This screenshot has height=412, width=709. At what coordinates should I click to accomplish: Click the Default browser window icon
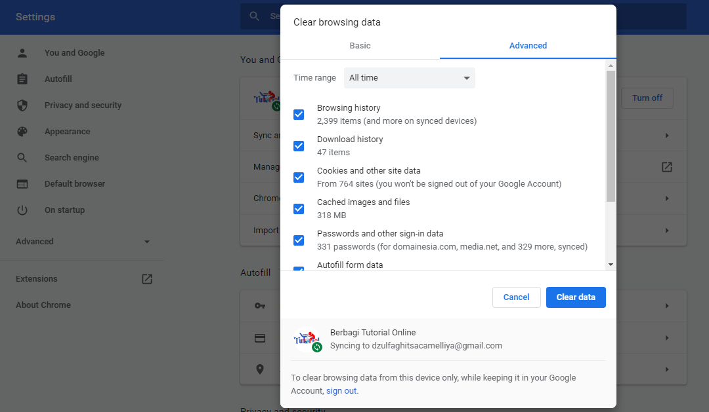tap(22, 183)
